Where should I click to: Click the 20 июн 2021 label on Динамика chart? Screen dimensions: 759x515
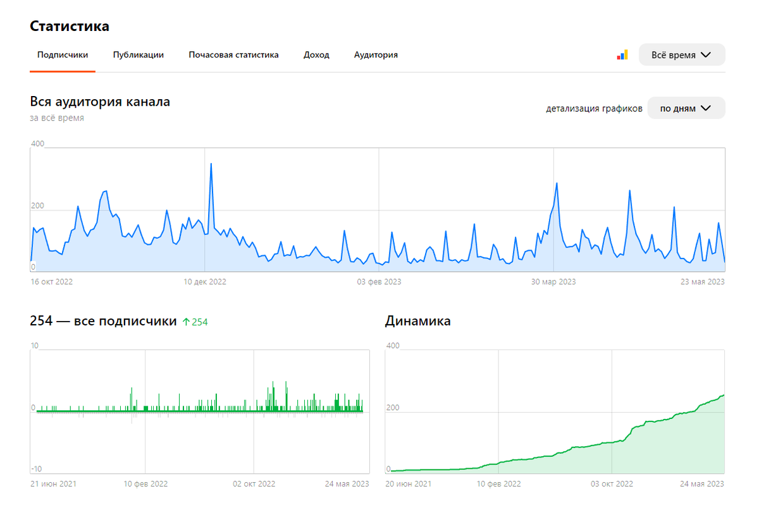click(x=409, y=484)
